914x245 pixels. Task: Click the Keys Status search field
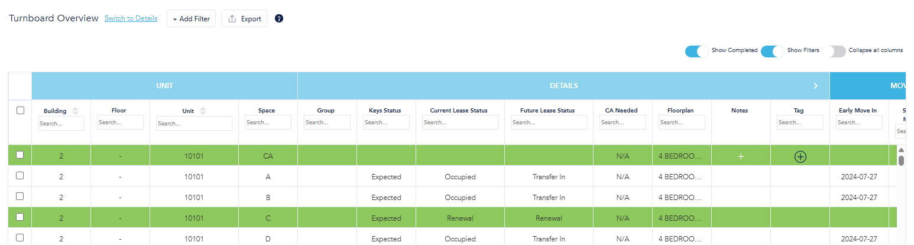click(386, 122)
